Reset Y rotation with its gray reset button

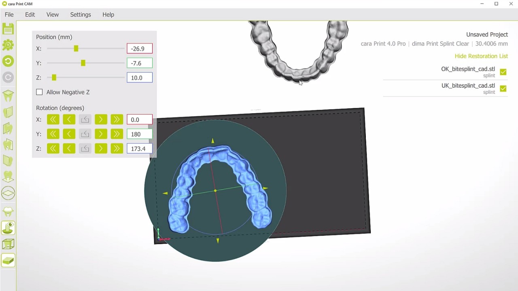[x=85, y=134]
